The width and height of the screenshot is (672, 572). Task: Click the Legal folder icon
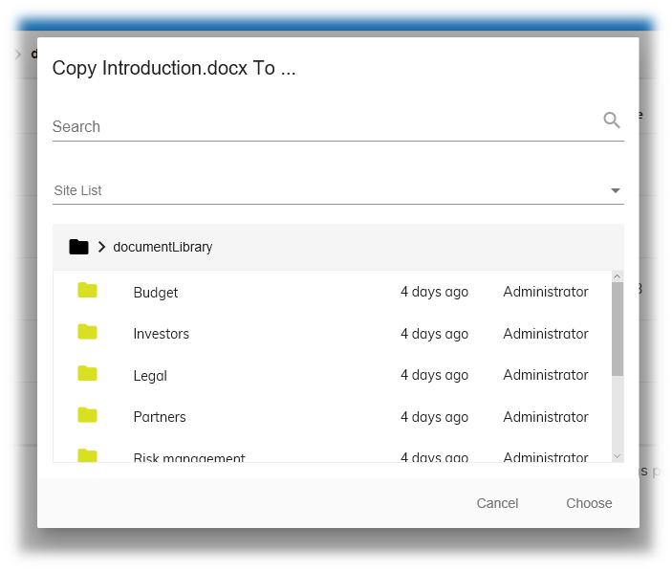pyautogui.click(x=87, y=373)
